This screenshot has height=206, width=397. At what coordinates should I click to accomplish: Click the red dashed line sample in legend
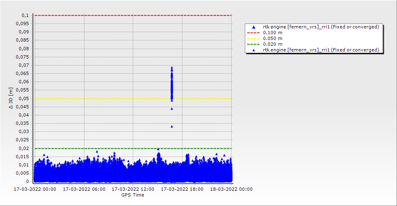(x=254, y=33)
